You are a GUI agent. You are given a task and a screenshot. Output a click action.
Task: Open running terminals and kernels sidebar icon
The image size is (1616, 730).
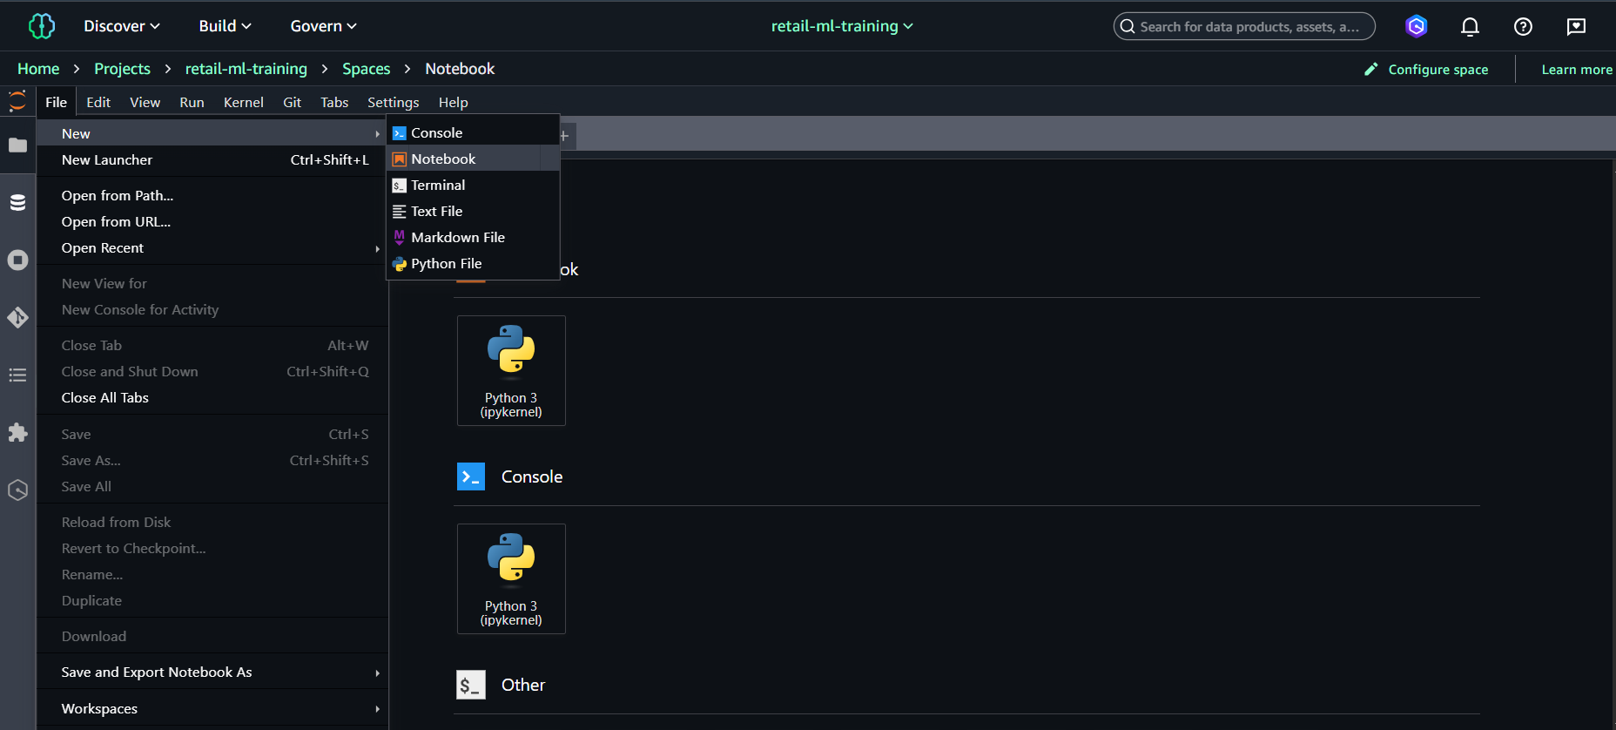click(x=17, y=260)
